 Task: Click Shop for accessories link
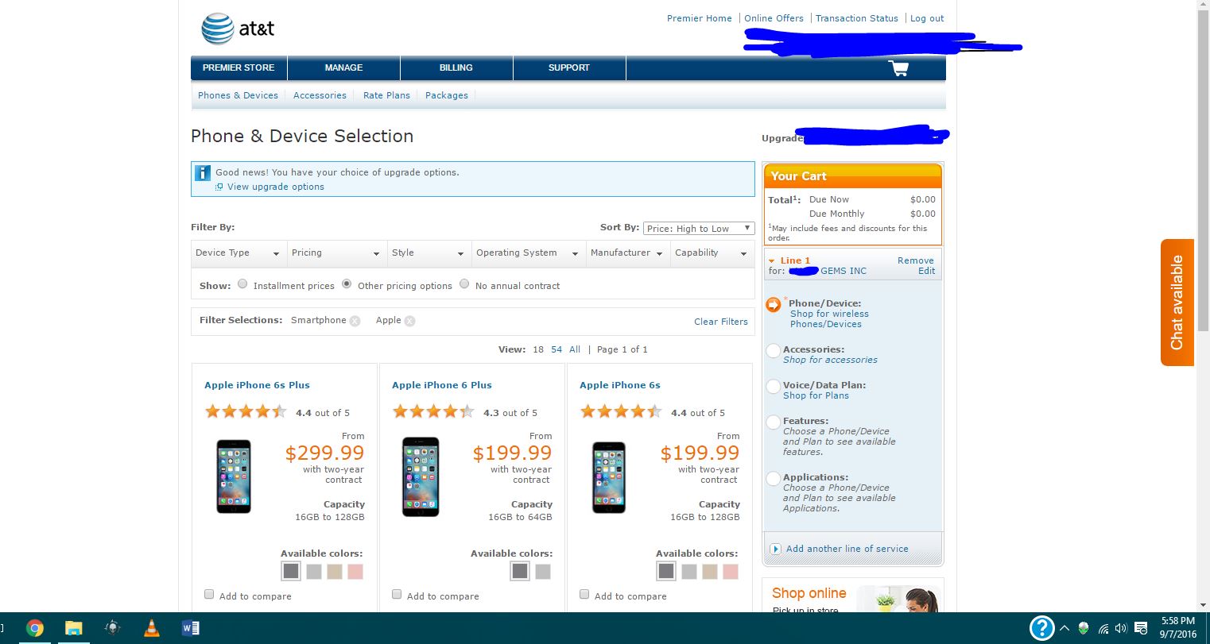830,360
